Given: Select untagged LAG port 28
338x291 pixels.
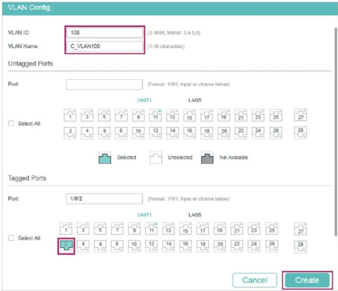Looking at the screenshot, I should (301, 133).
